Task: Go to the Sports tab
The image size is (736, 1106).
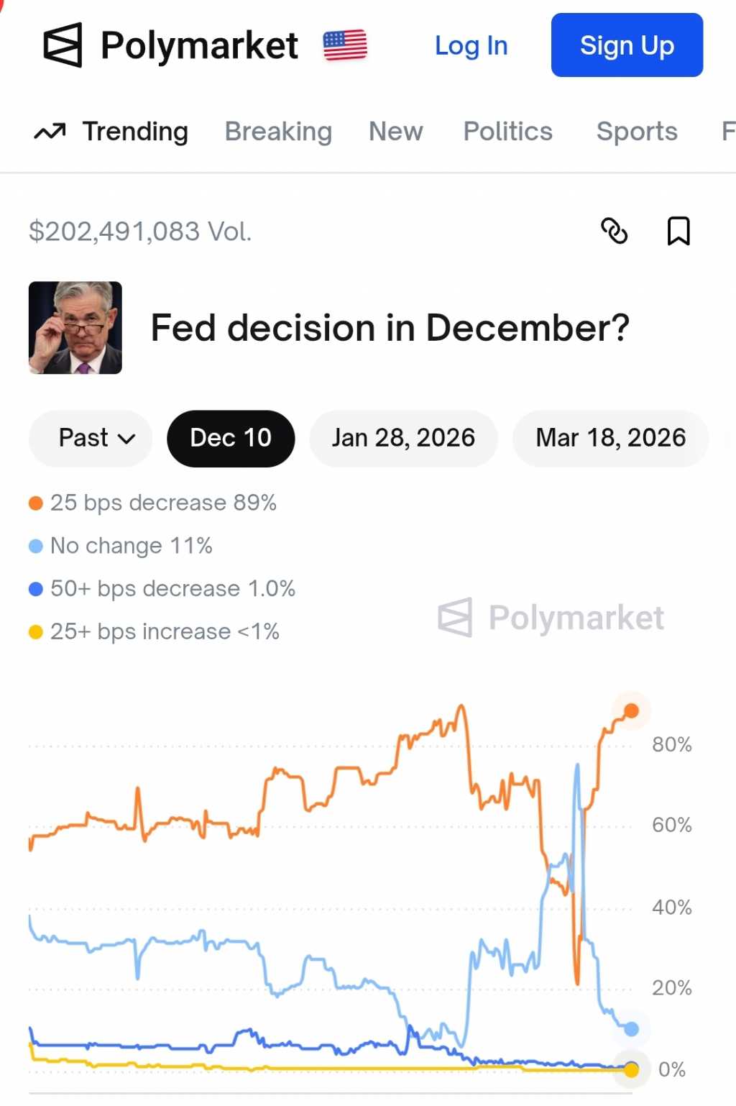Action: [637, 132]
